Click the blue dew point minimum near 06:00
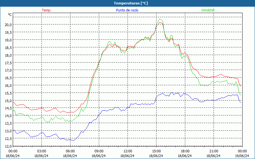The image size is (255, 159). (73, 140)
